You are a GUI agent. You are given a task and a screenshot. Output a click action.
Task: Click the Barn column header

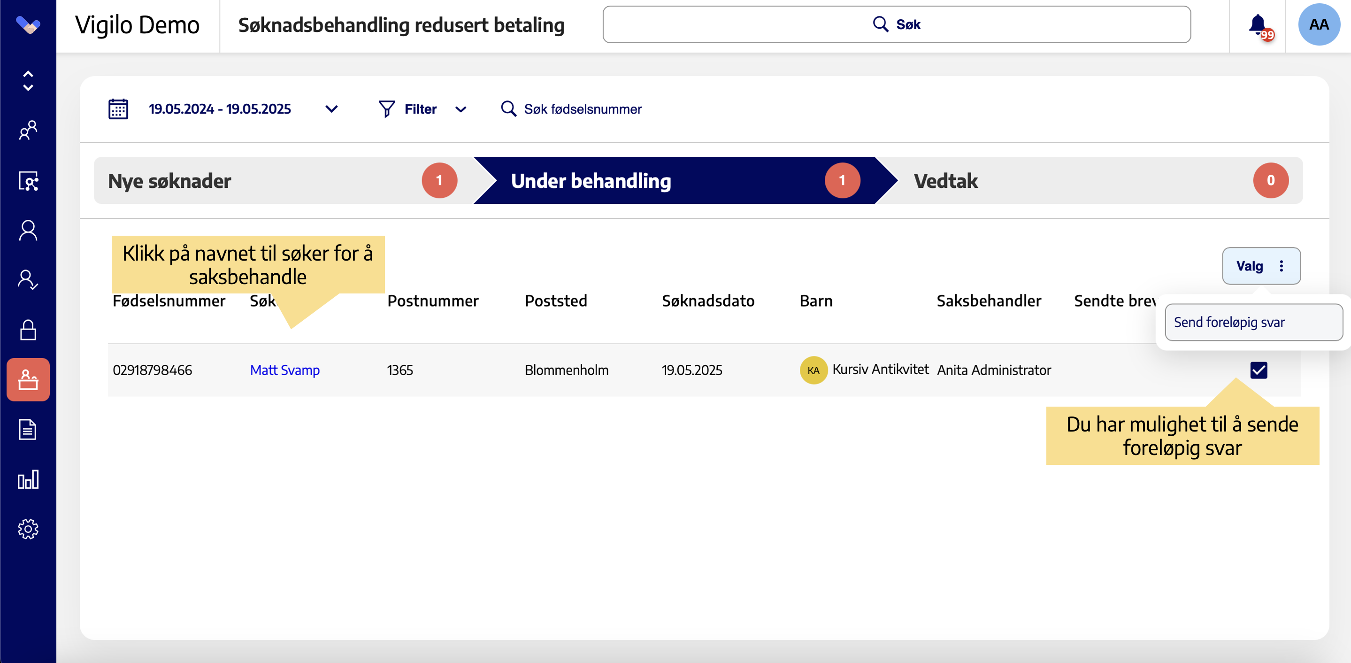pos(816,301)
